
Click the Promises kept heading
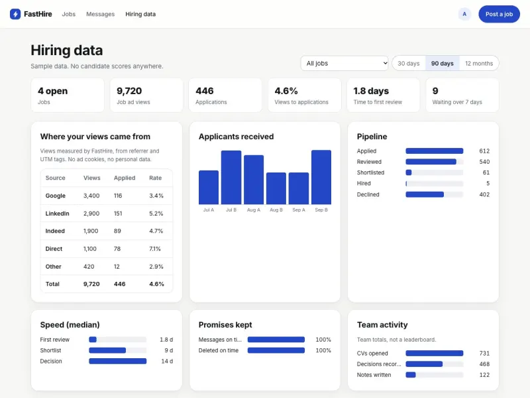click(225, 324)
